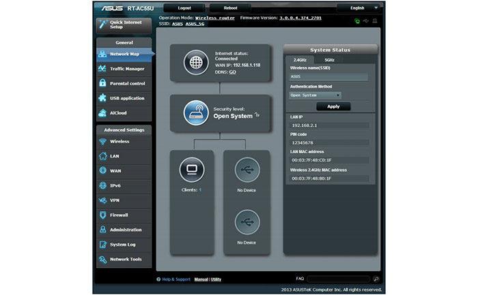Switch to the 5GHz tab
478x295 pixels.
point(329,60)
